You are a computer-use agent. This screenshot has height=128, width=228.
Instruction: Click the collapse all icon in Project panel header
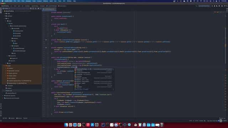35,9
